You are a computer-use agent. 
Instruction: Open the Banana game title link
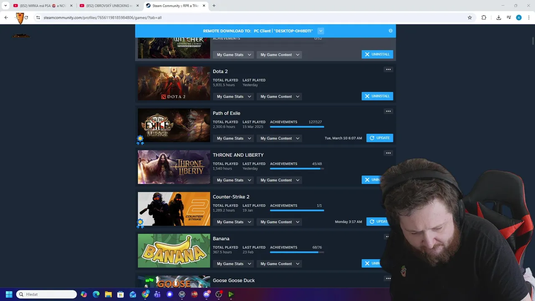[221, 239]
